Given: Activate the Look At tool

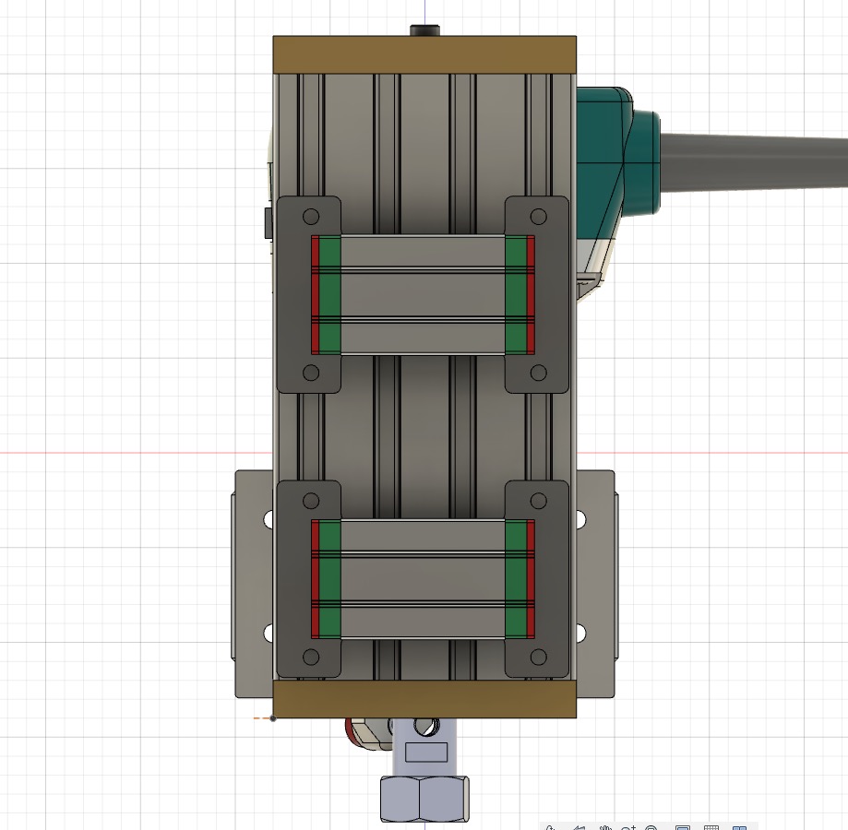Looking at the screenshot, I should [x=581, y=825].
